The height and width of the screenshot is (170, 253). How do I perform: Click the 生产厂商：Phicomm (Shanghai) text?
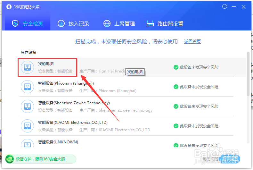(108, 91)
